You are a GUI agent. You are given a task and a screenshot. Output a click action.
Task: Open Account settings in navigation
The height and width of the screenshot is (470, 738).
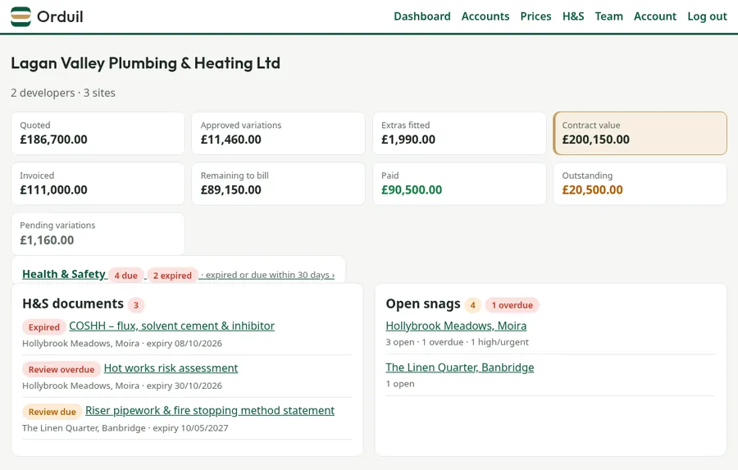654,16
